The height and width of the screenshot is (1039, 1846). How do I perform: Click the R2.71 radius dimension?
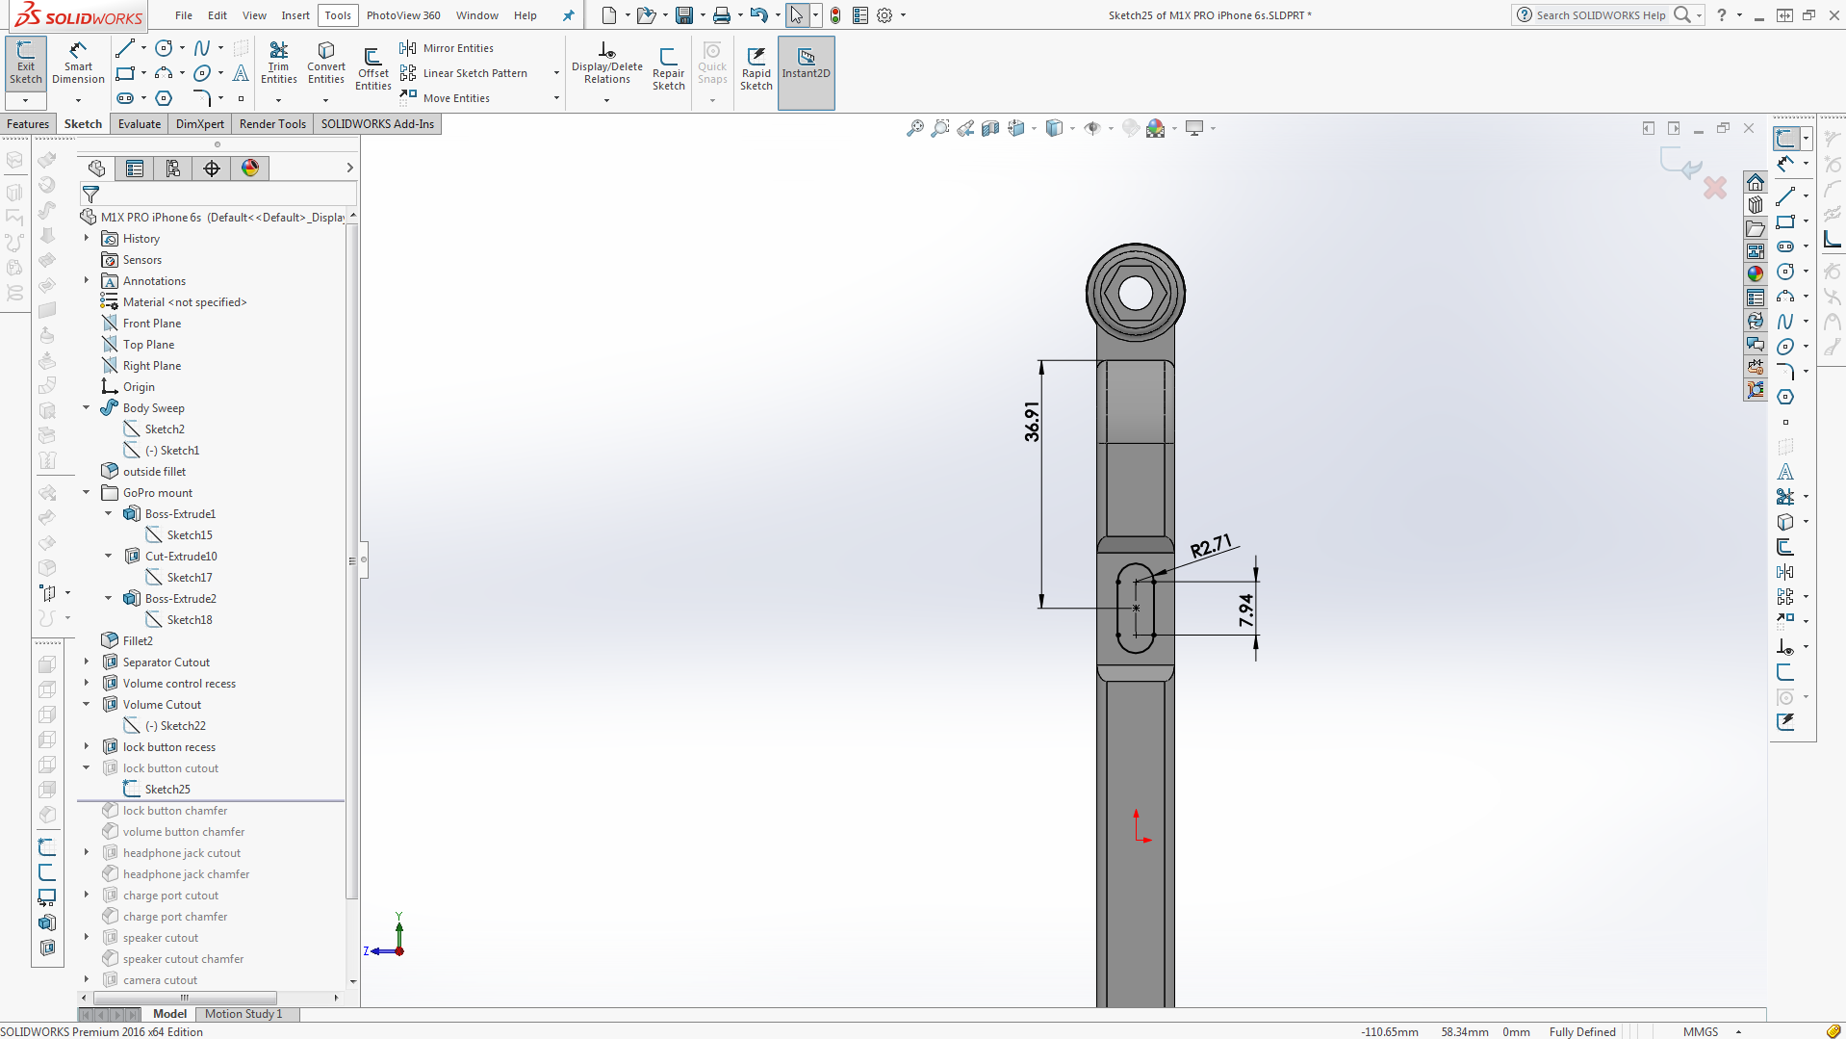(1211, 547)
